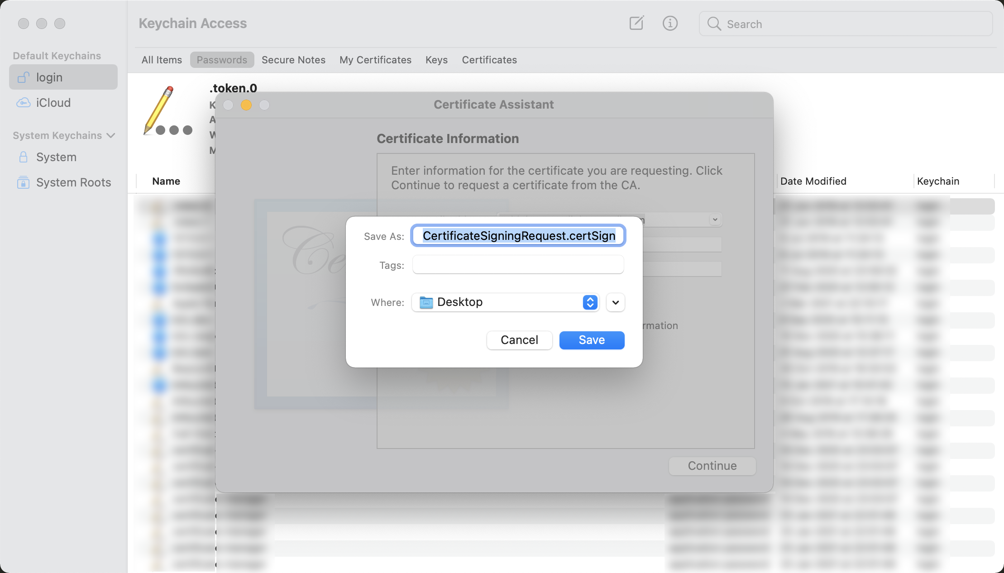Click the compose new keychain item icon
Screen dimensions: 1004x573
636,23
